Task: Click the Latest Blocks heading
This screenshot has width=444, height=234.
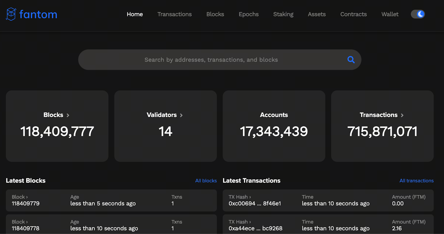Action: 26,181
